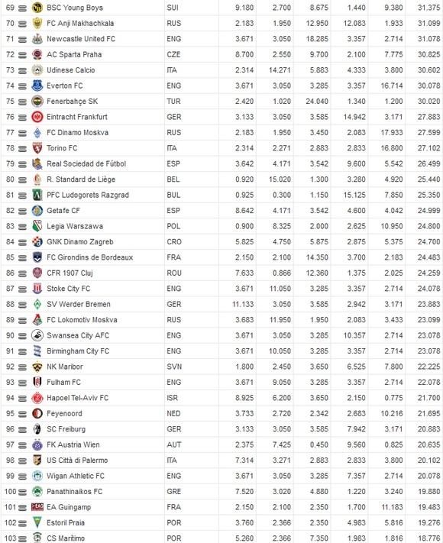
Task: Open the GNK Dinamo Zagreb entry
Action: pyautogui.click(x=80, y=242)
